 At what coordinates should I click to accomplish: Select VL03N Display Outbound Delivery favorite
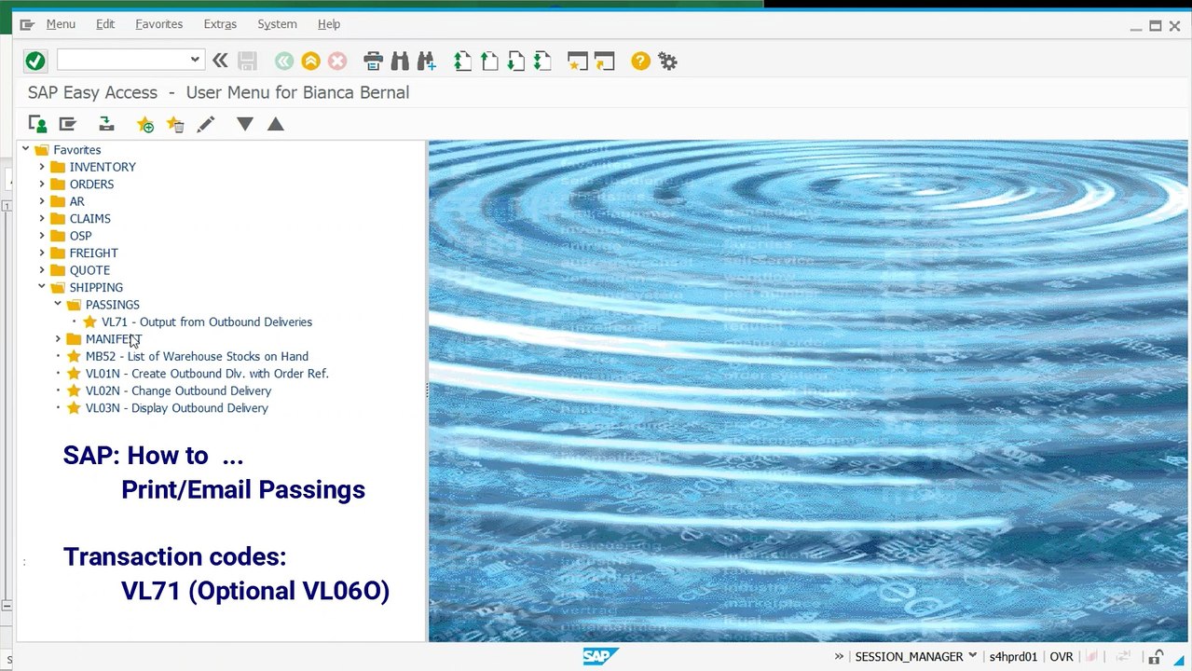pos(177,408)
